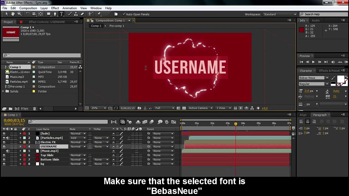Jump to first frame in Preview panel
Screen dimensions: 349x196
coord(301,62)
